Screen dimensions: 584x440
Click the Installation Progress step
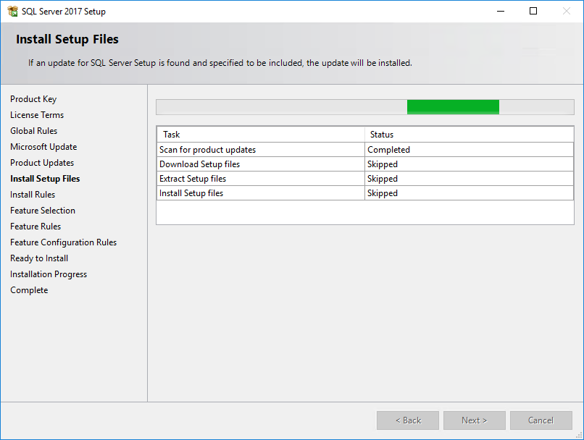pyautogui.click(x=49, y=274)
